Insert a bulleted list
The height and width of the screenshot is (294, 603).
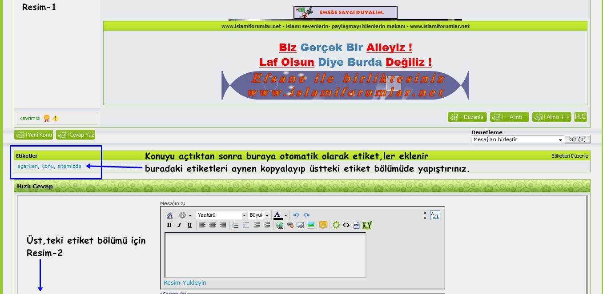pyautogui.click(x=246, y=225)
